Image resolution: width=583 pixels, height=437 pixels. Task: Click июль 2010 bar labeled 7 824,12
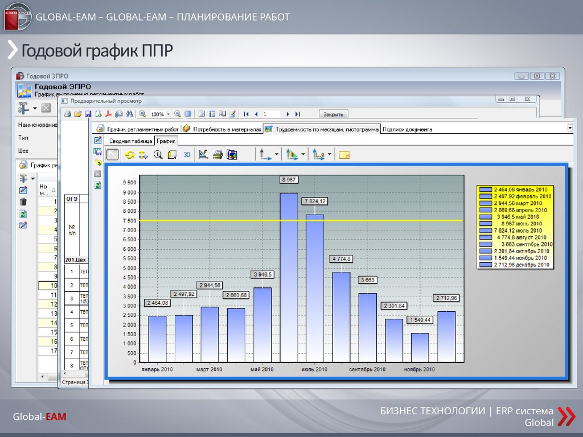point(315,288)
